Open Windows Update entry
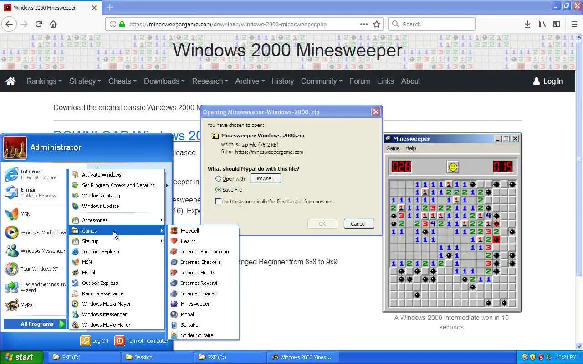The image size is (583, 364). click(117, 206)
